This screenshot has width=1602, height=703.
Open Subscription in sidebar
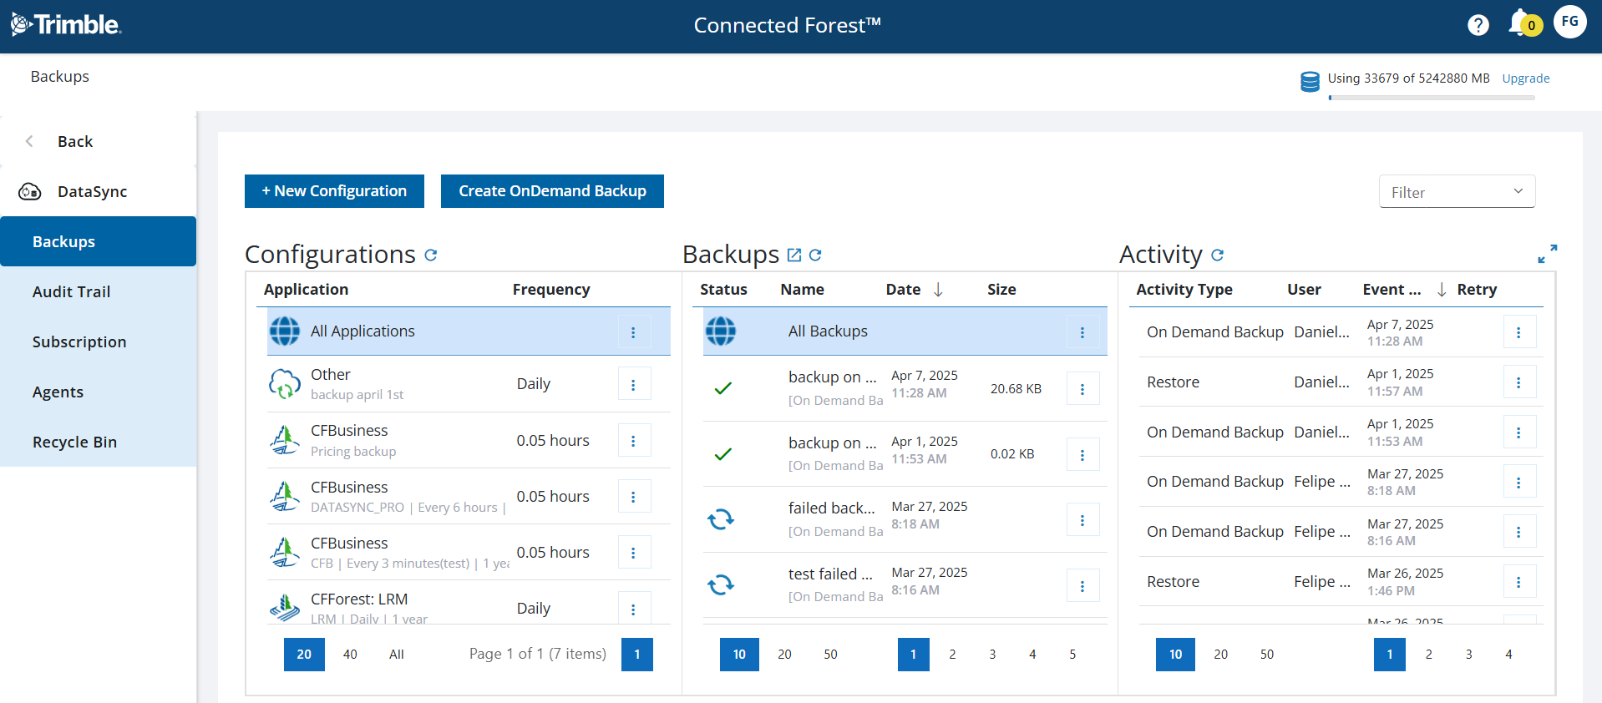(98, 341)
